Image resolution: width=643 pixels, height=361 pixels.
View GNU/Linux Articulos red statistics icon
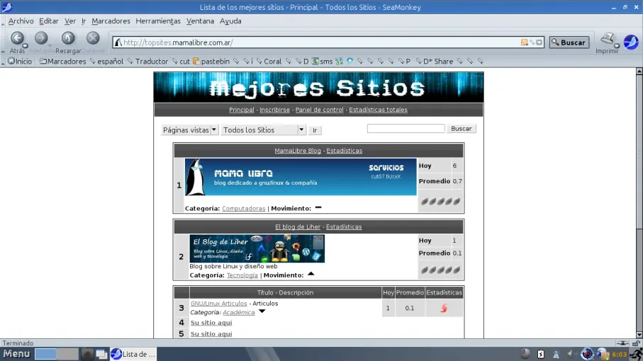[444, 308]
